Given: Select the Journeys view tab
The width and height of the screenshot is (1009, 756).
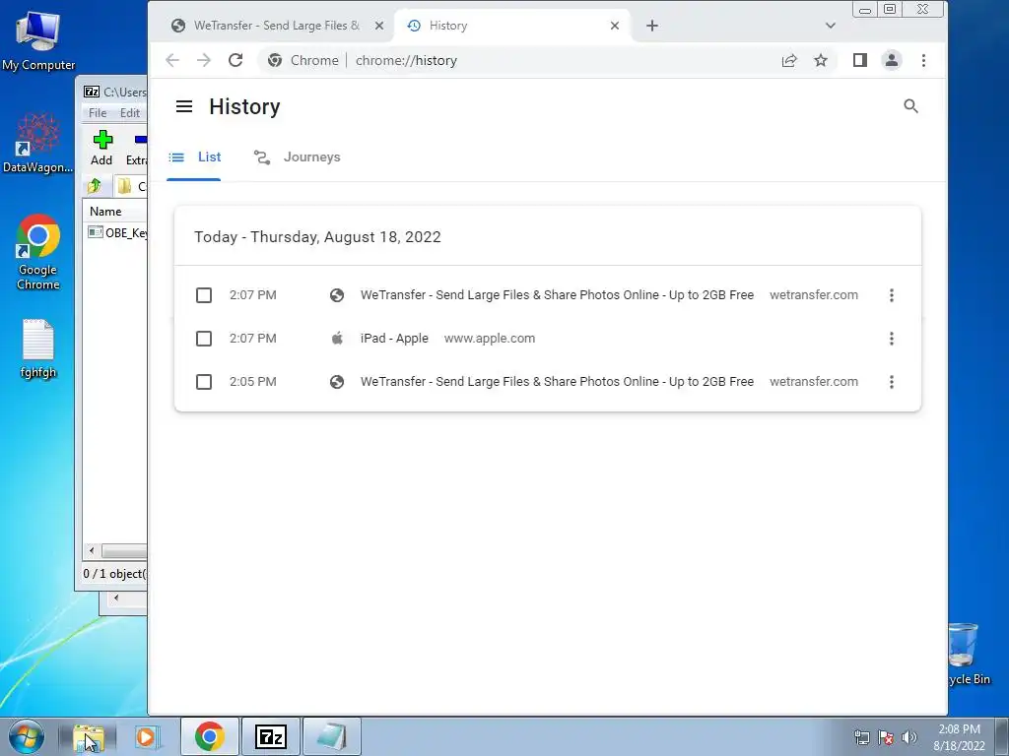Looking at the screenshot, I should point(297,157).
